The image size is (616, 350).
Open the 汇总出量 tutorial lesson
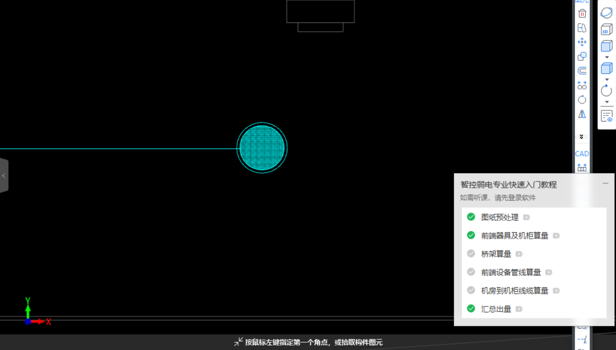(x=496, y=309)
